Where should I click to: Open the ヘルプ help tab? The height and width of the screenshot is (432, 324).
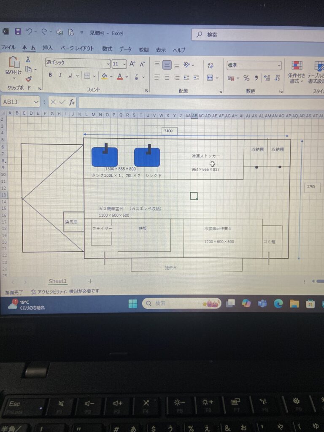tap(179, 50)
